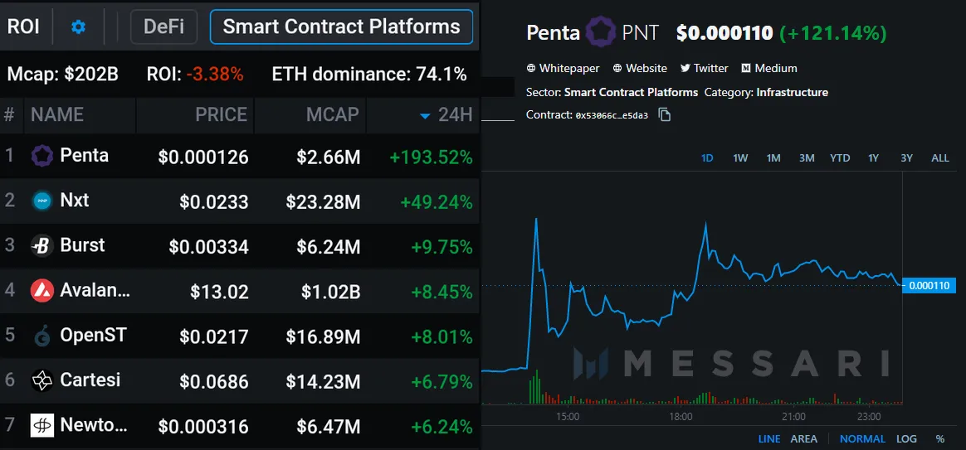
Task: Click the Penta name in row 1
Action: (85, 156)
